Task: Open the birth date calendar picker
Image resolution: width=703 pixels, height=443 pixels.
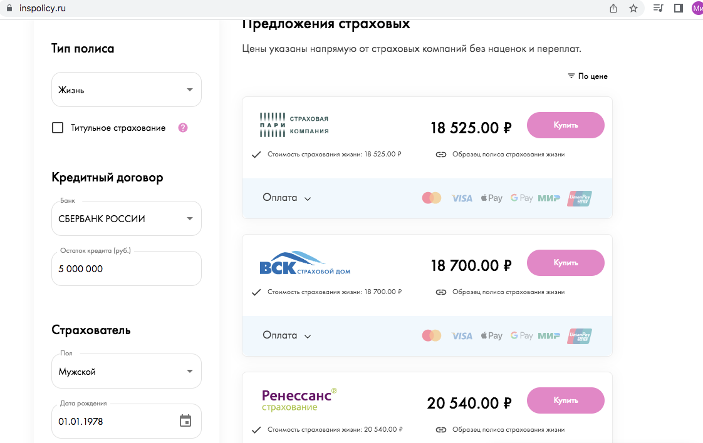Action: (x=185, y=421)
